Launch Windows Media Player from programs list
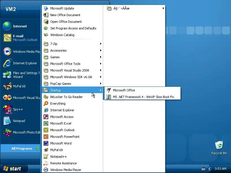The image size is (231, 173). tap(72, 170)
